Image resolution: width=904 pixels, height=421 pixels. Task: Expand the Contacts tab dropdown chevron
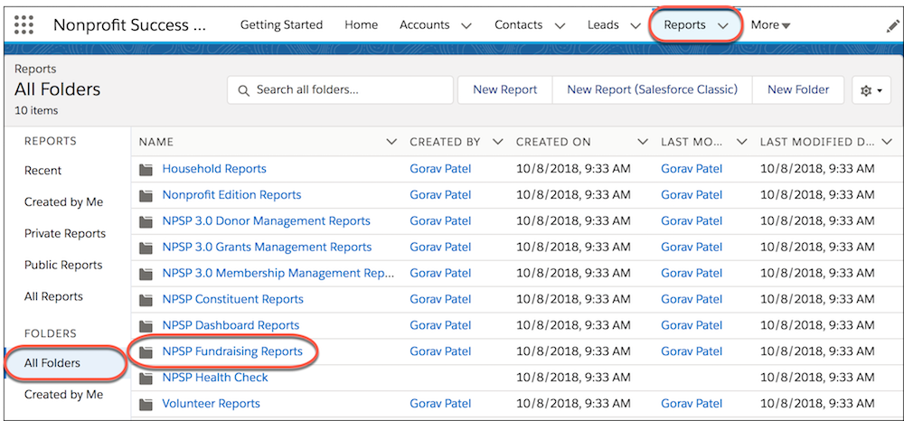(559, 26)
